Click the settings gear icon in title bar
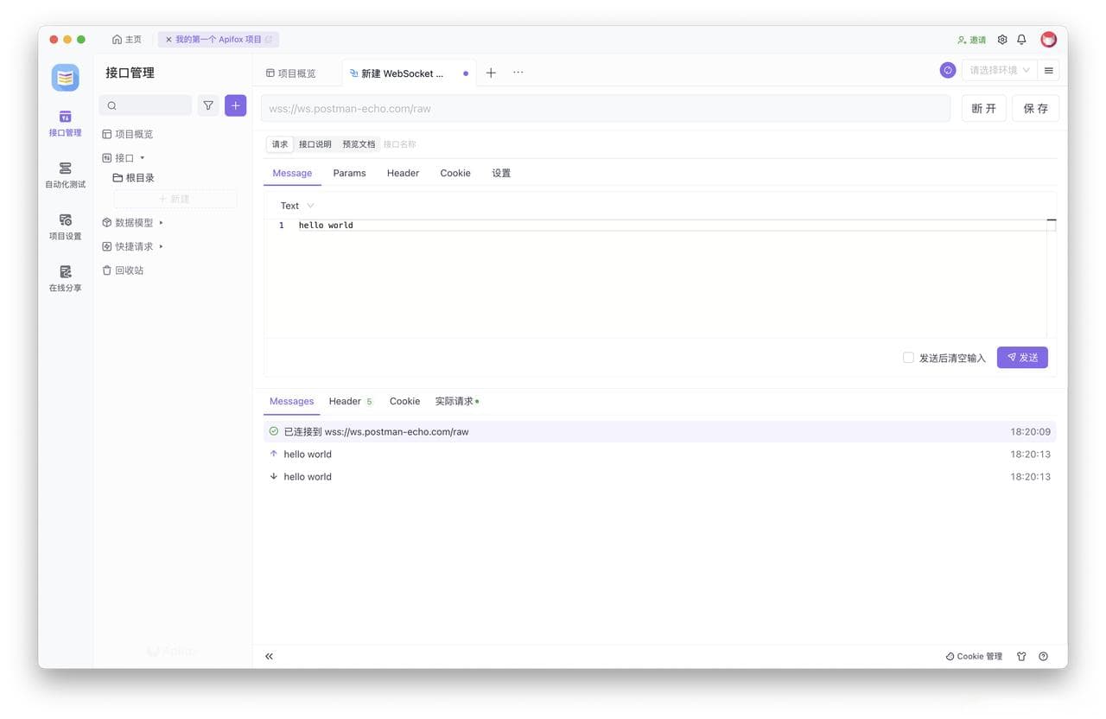Viewport: 1106px width, 719px height. (1002, 40)
